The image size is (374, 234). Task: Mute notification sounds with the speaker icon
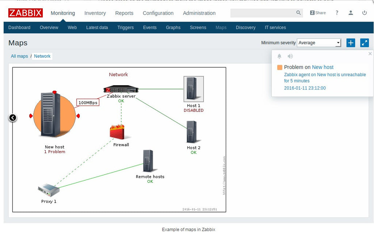pyautogui.click(x=290, y=56)
